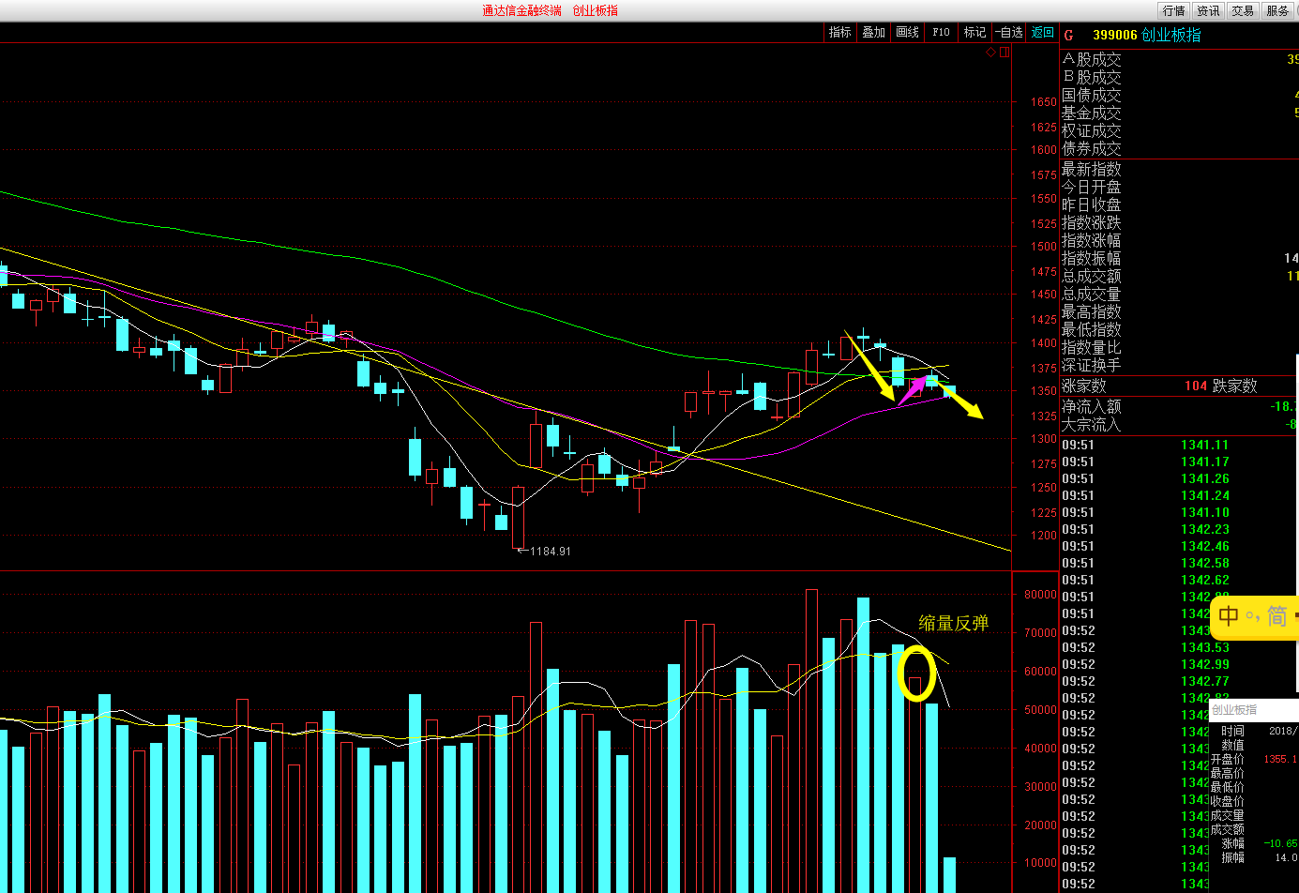Click tick entry with price 1341.11
Image resolution: width=1299 pixels, height=893 pixels.
[1204, 445]
